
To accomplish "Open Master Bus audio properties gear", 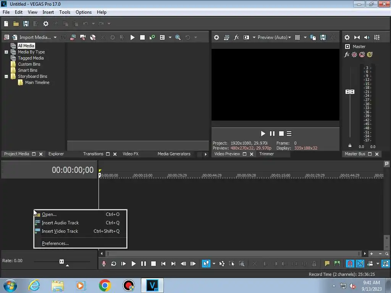I will [x=347, y=37].
